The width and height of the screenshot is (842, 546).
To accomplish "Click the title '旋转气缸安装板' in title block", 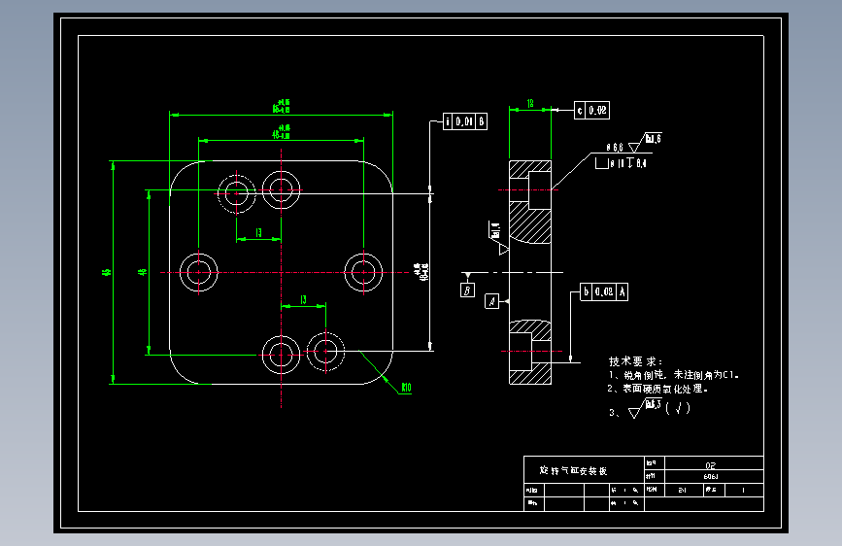I will 573,471.
